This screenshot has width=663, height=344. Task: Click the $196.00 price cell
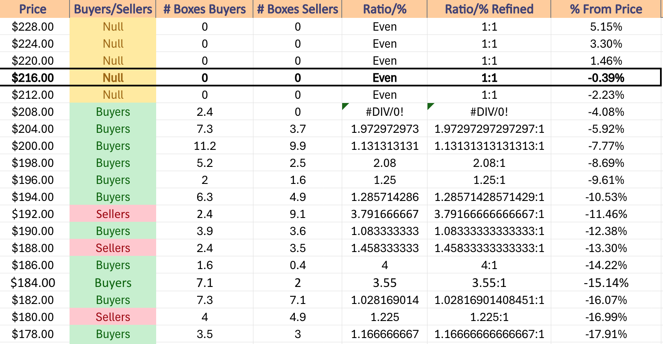pyautogui.click(x=35, y=180)
